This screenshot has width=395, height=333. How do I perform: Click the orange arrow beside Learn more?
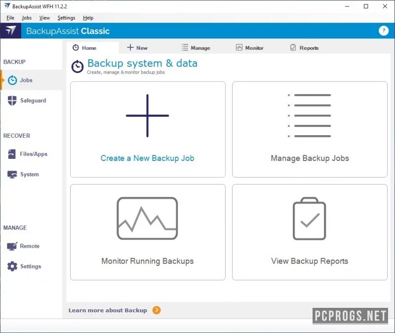pos(157,310)
